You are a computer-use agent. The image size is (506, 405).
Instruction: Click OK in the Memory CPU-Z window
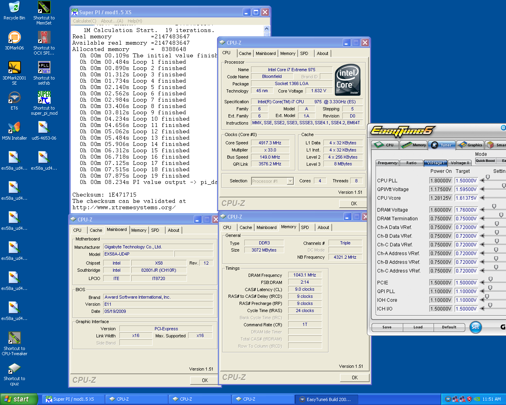tap(355, 378)
